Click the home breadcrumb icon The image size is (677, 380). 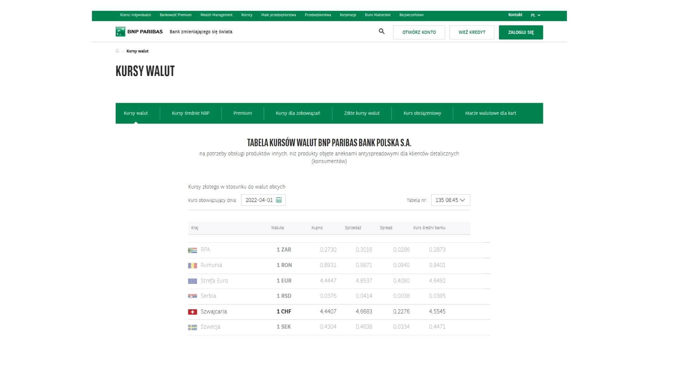[x=117, y=51]
